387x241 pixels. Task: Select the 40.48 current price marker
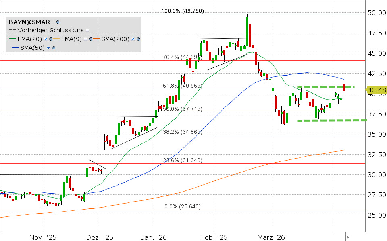pos(376,90)
